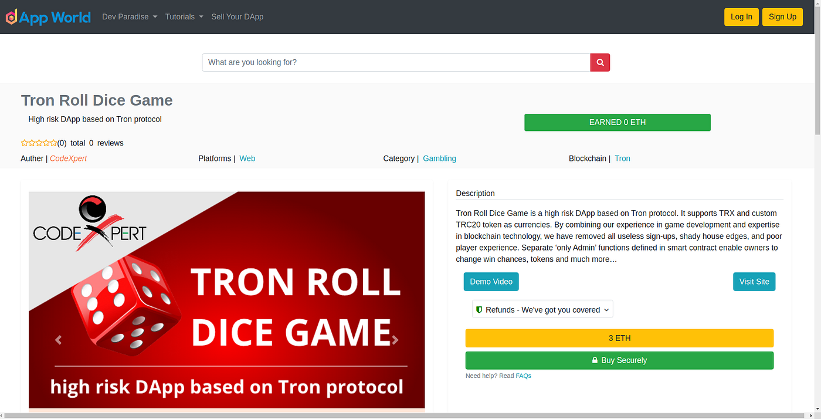The image size is (821, 419).
Task: Go to previous carousel slide arrow
Action: pyautogui.click(x=58, y=340)
